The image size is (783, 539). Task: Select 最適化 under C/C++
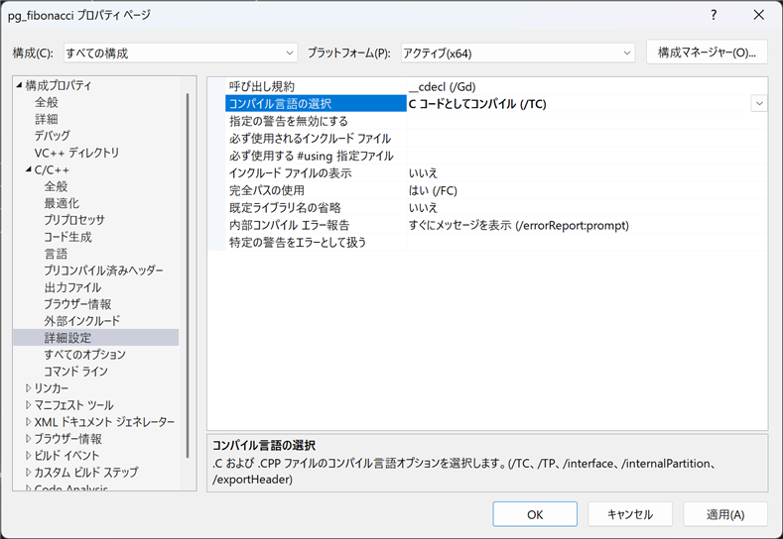pos(62,203)
